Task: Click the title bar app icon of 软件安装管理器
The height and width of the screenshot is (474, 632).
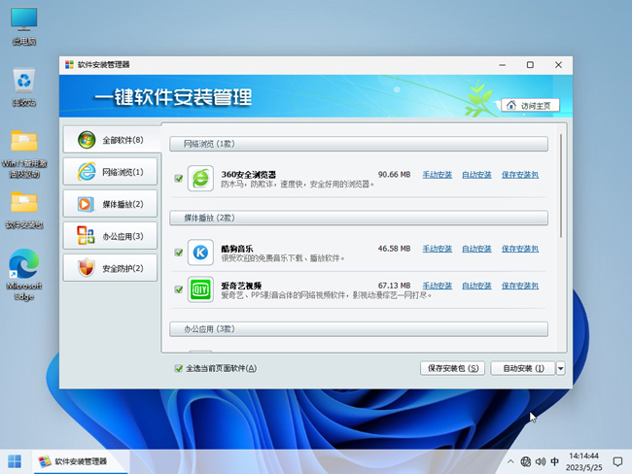Action: [x=69, y=65]
